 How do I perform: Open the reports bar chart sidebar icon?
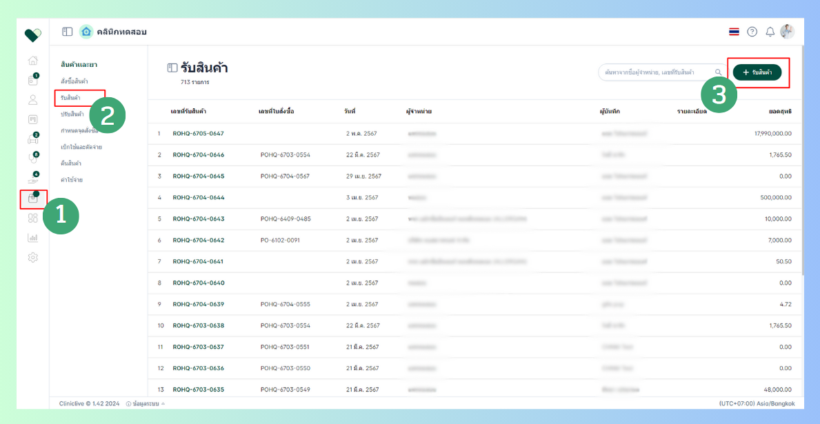click(32, 238)
